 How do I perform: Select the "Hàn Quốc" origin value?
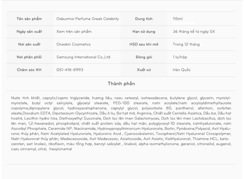click(x=182, y=70)
